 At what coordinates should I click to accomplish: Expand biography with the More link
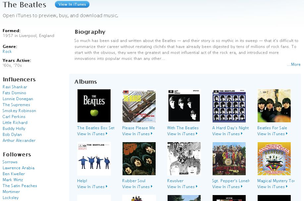(x=294, y=64)
